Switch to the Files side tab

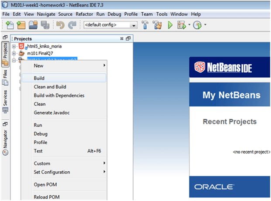tap(5, 78)
